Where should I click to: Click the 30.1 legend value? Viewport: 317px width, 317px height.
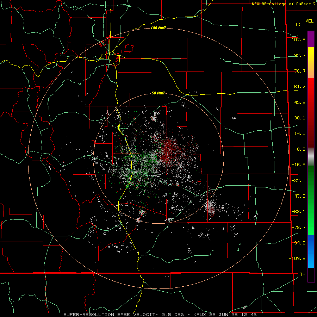coord(300,118)
